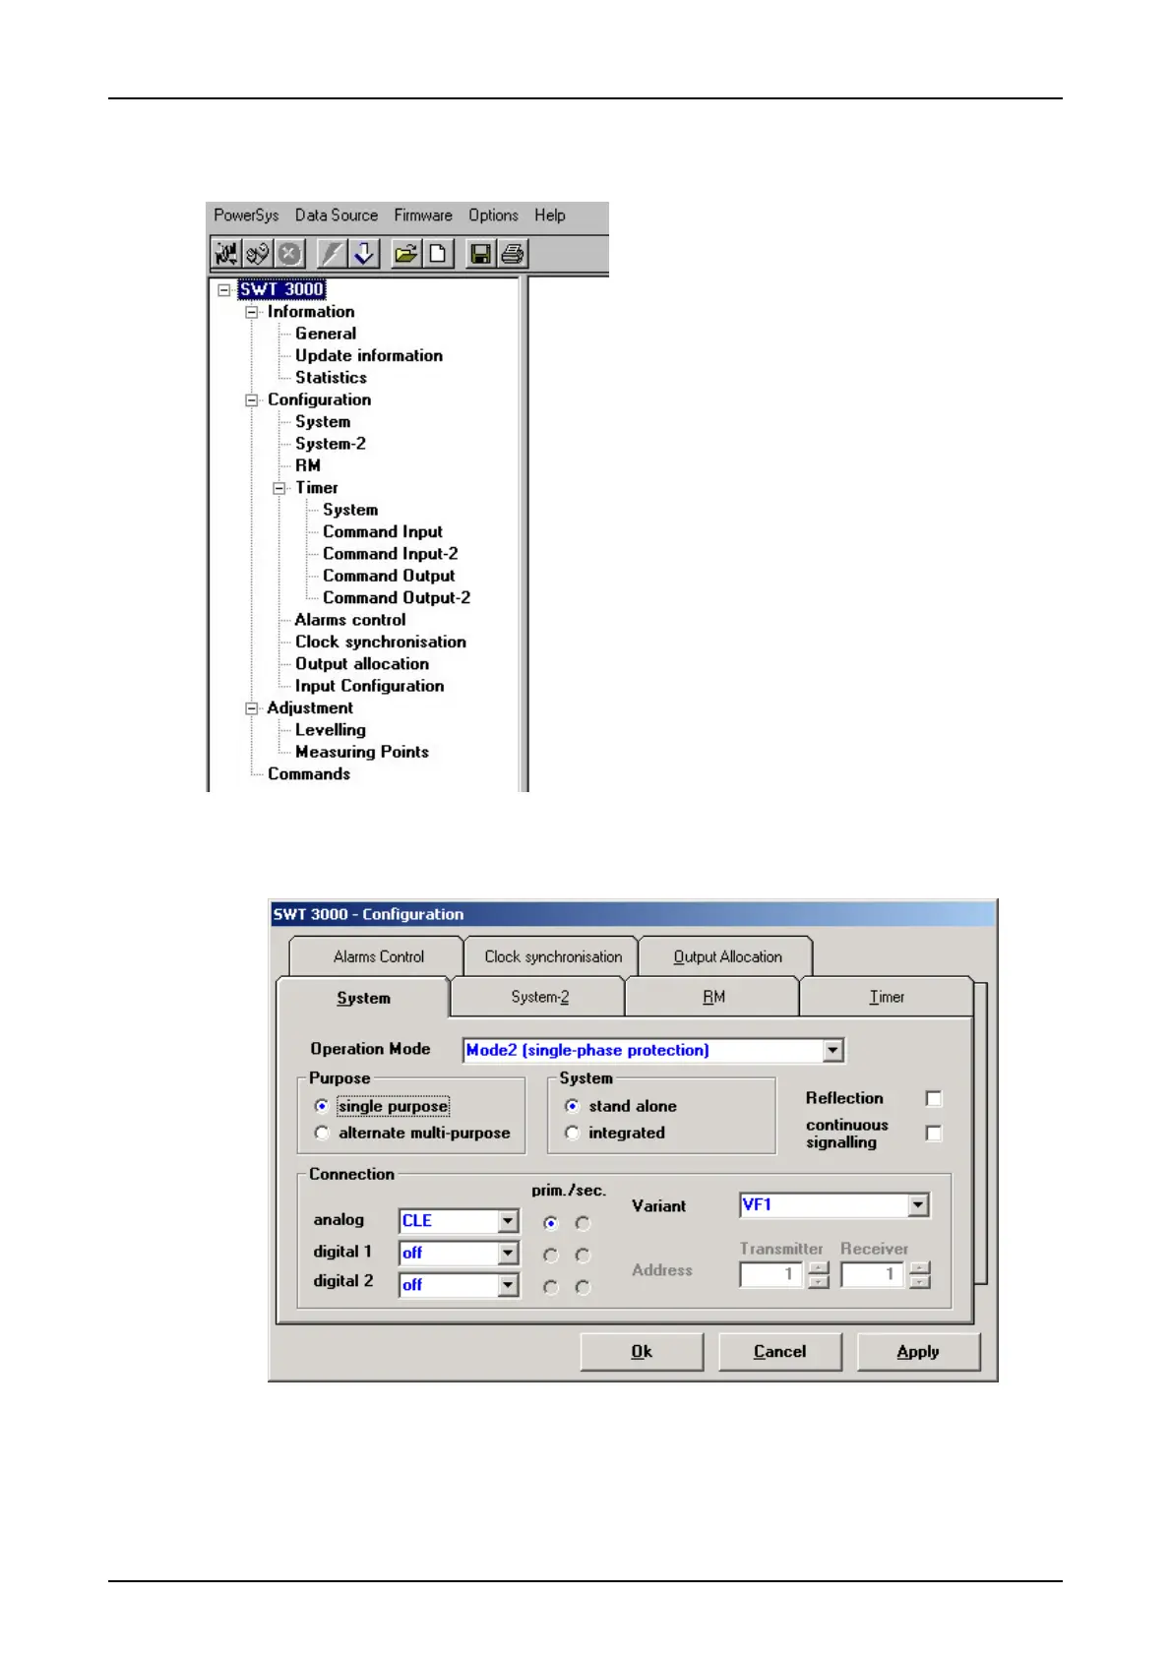Select the digital 1 primary radio button
The image size is (1171, 1657).
coord(551,1256)
